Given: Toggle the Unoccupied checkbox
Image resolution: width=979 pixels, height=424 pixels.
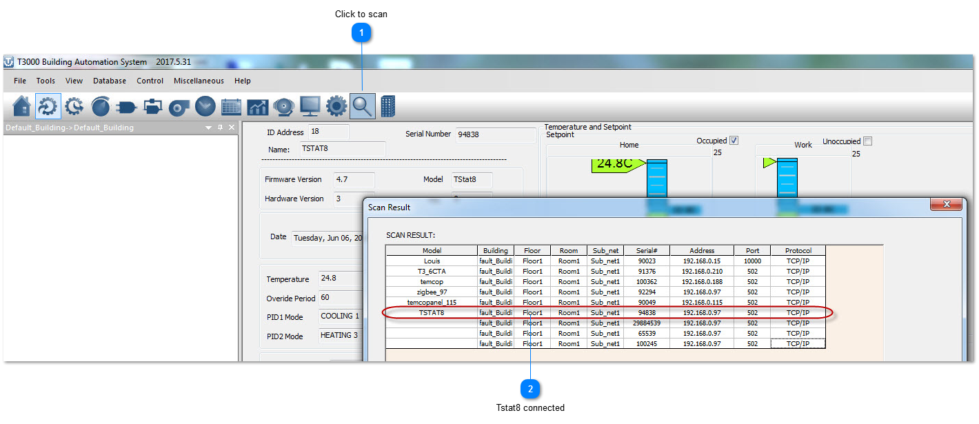Looking at the screenshot, I should [x=867, y=141].
